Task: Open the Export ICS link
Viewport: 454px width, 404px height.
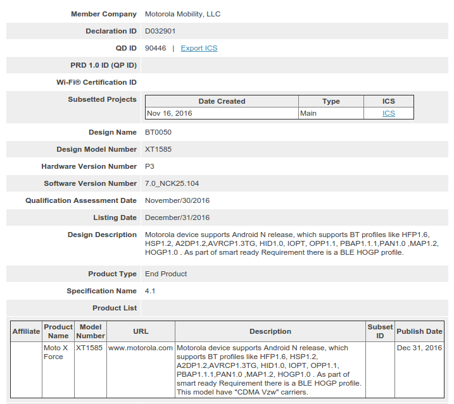Action: (x=199, y=48)
